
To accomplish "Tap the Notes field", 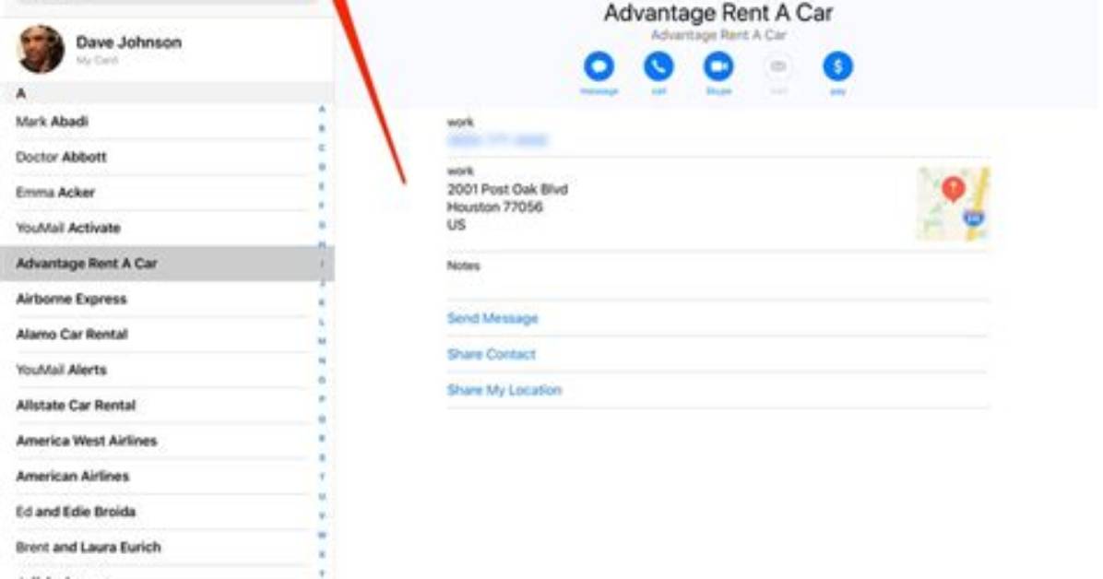I will 718,276.
